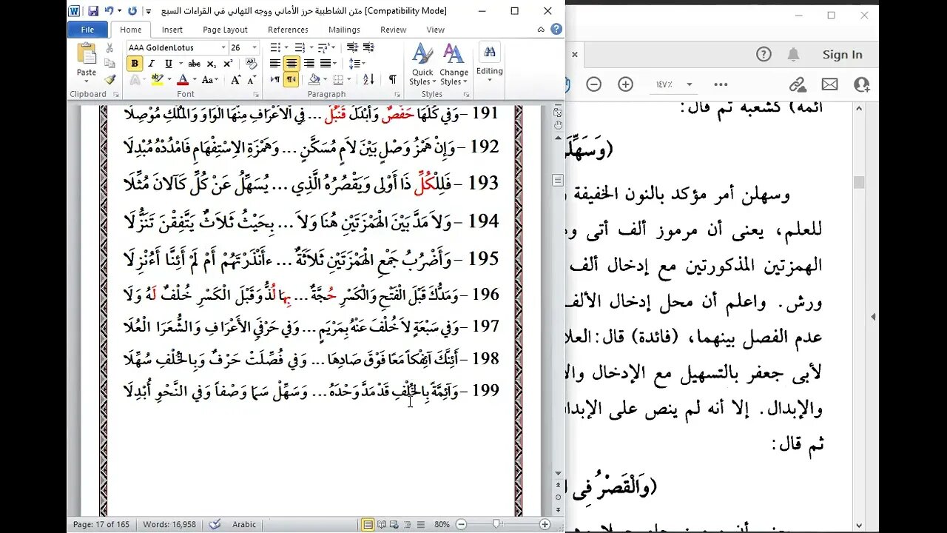947x533 pixels.
Task: Switch to the Insert tab
Action: 172,30
